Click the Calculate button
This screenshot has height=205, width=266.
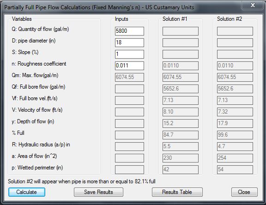(27, 192)
